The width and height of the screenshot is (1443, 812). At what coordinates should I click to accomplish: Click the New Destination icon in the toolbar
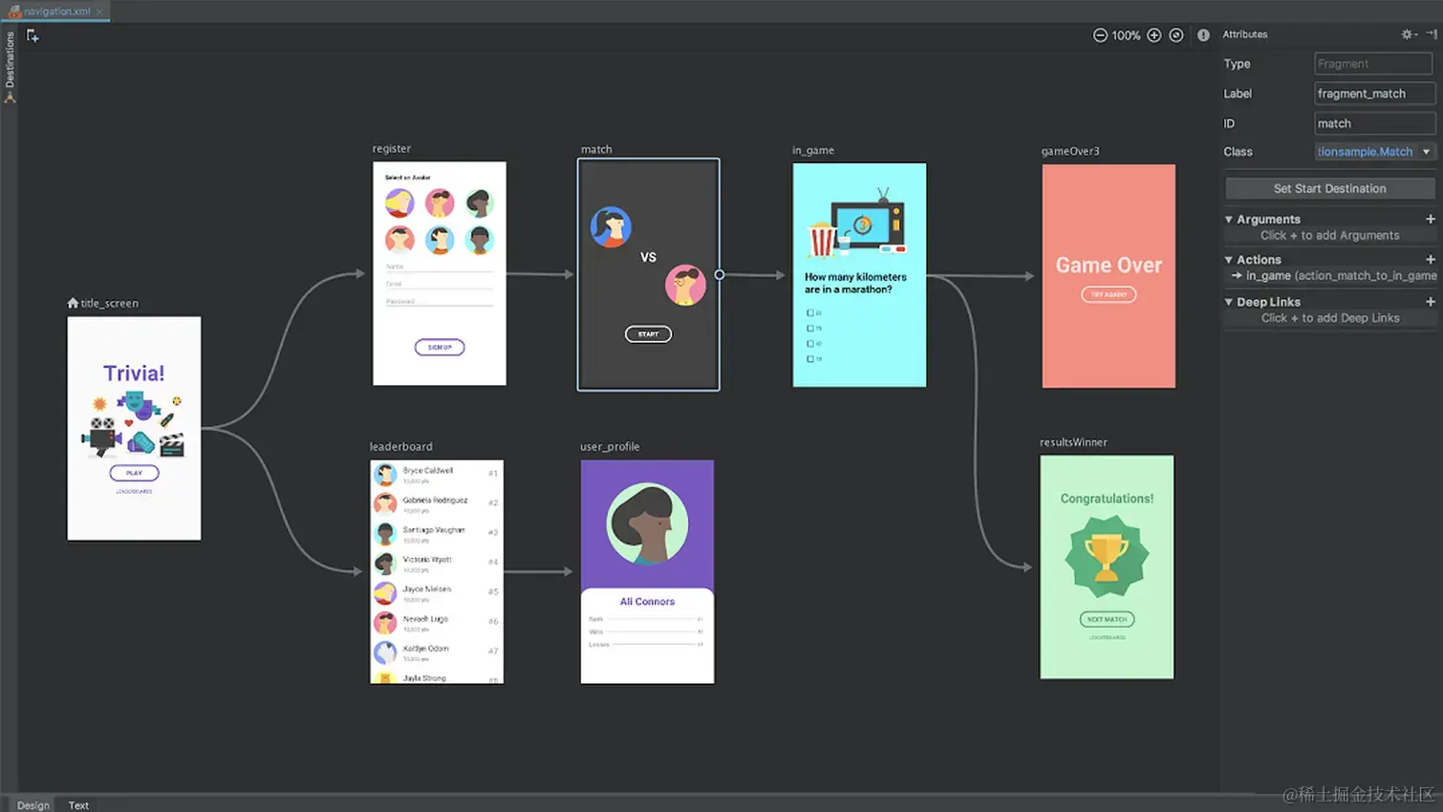[32, 36]
